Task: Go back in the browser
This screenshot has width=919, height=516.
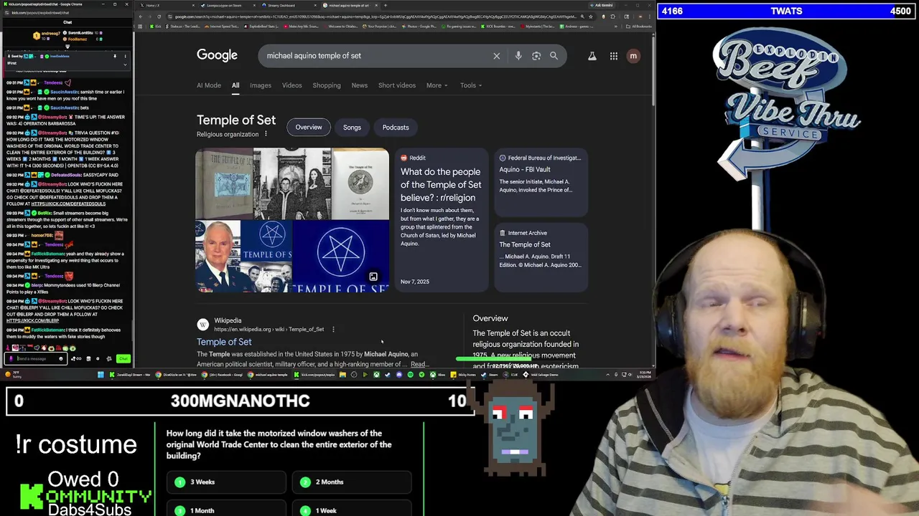Action: [140, 16]
